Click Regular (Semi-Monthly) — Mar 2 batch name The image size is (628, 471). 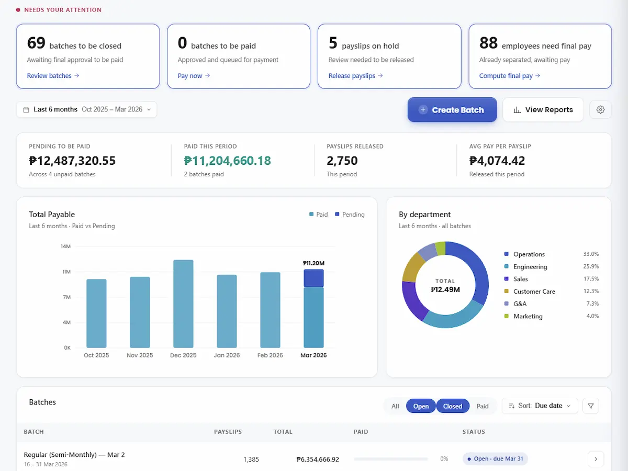(74, 455)
